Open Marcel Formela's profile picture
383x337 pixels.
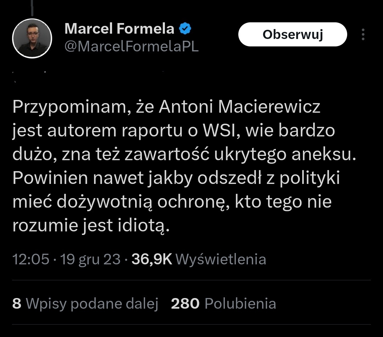(x=32, y=38)
